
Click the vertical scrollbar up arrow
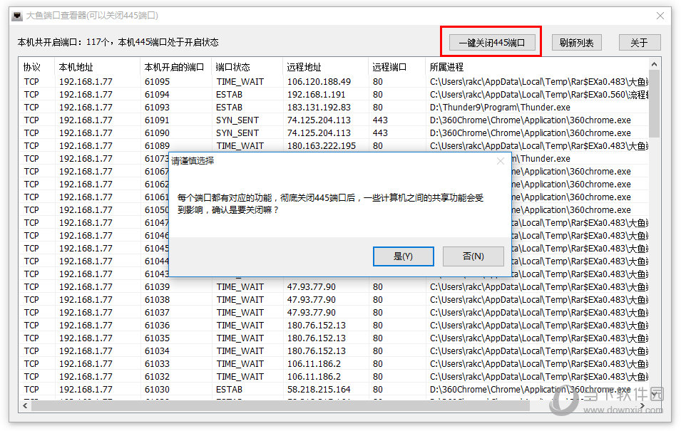(x=654, y=64)
